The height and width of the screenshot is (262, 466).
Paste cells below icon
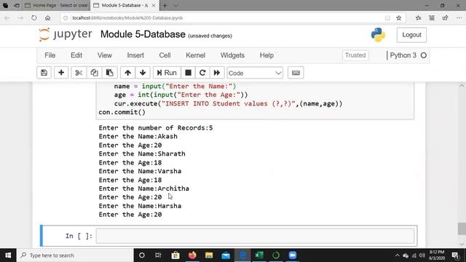110,73
